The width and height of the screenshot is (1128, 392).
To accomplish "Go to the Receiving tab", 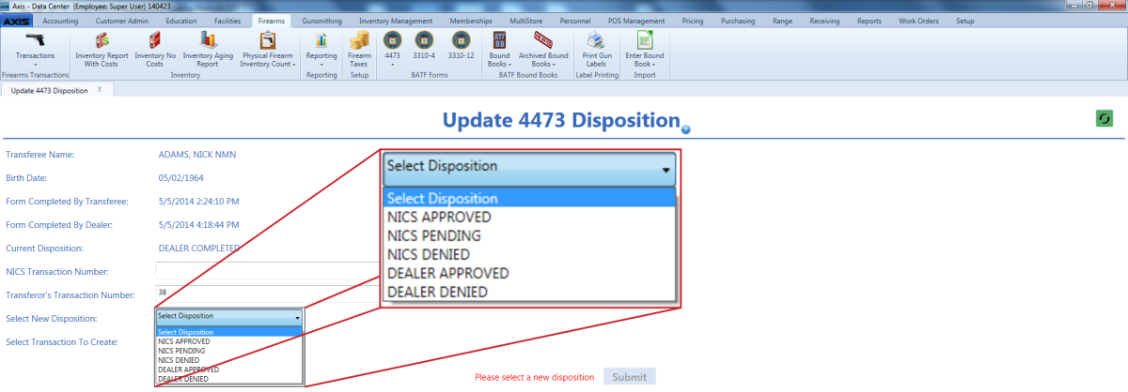I will 824,20.
